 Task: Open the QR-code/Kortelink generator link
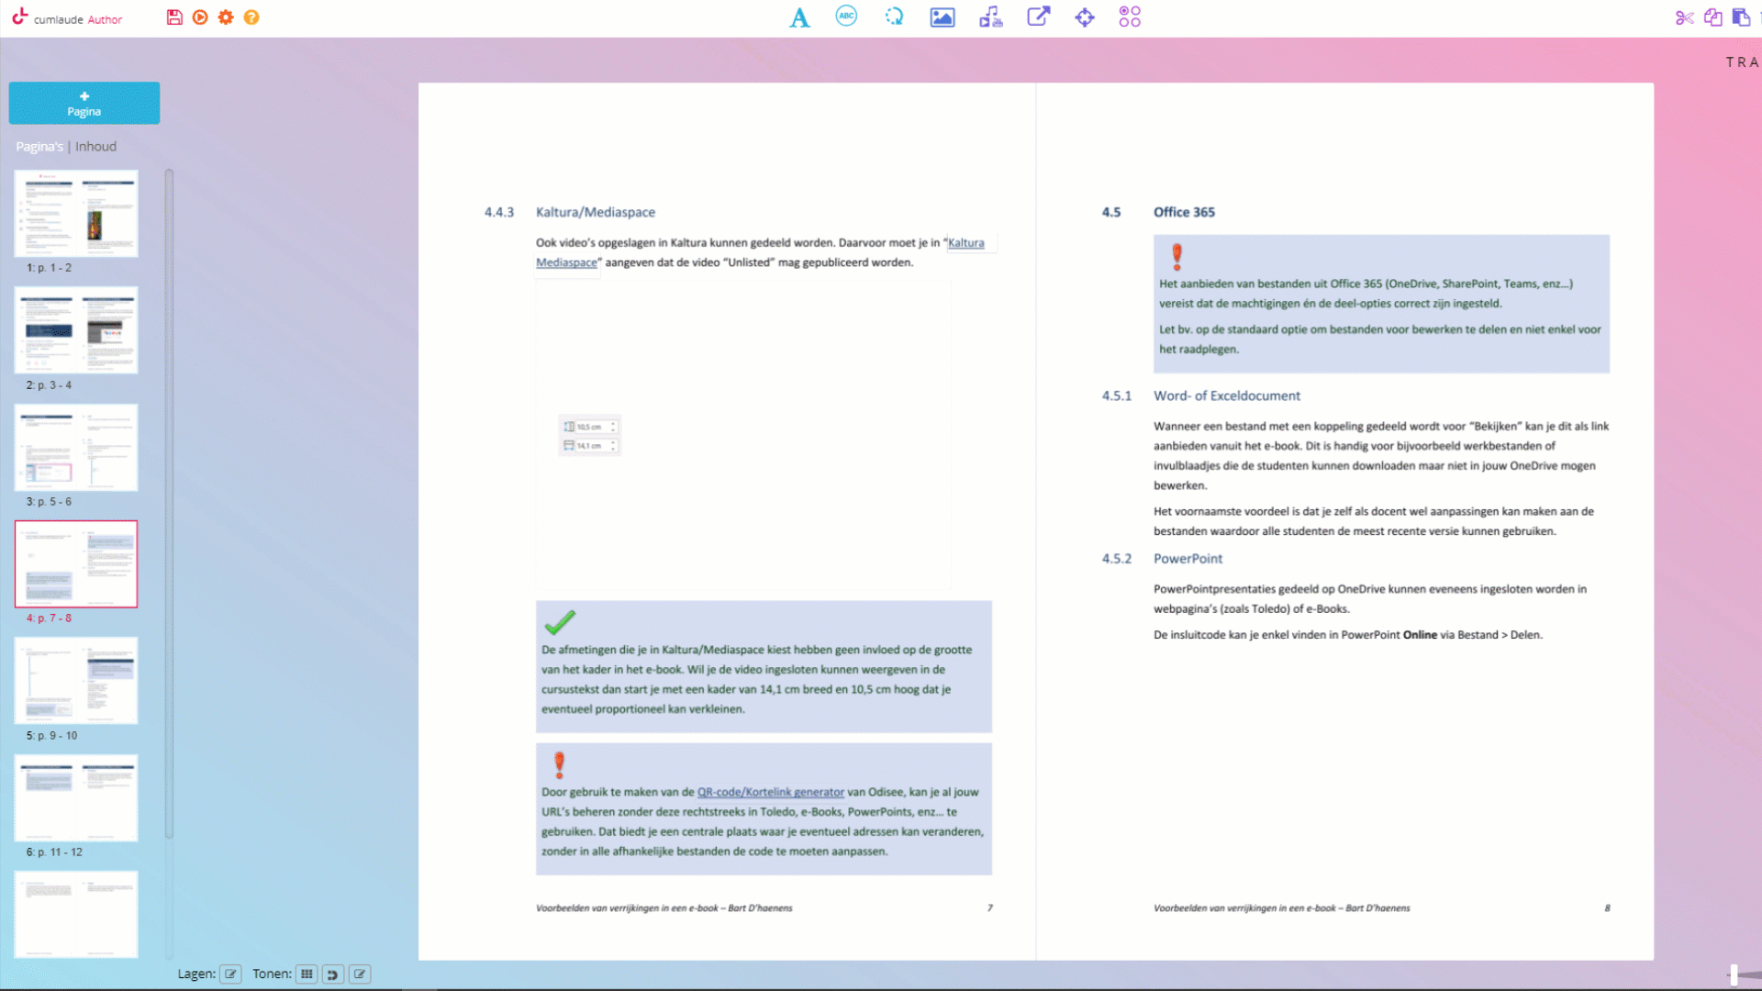pos(770,792)
